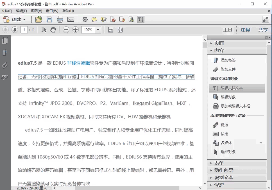This screenshot has width=272, height=190.
Task: Open the zoom percentage dropdown
Action: click(98, 30)
